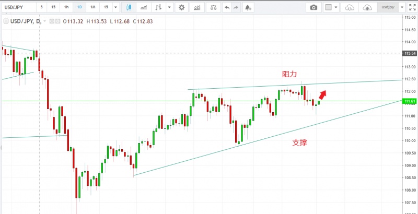
Task: Open chart settings gear
Action: click(x=181, y=8)
